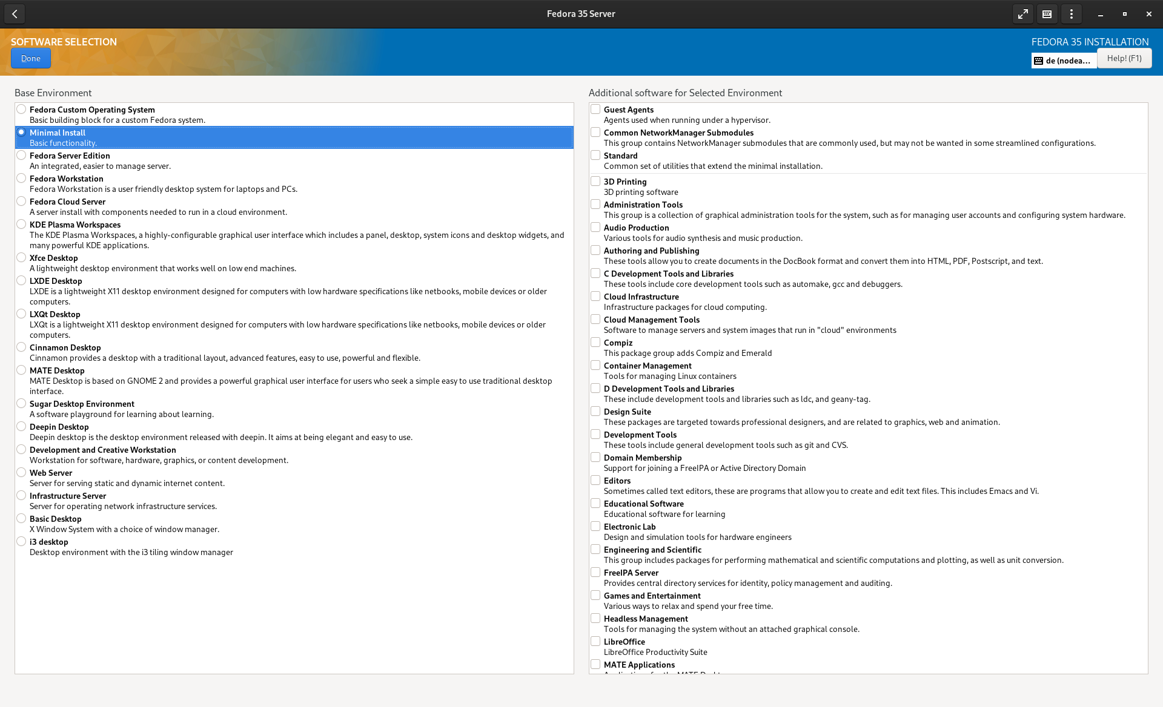Select Web Server radio button
Screen dimensions: 1163x707
pyautogui.click(x=21, y=473)
